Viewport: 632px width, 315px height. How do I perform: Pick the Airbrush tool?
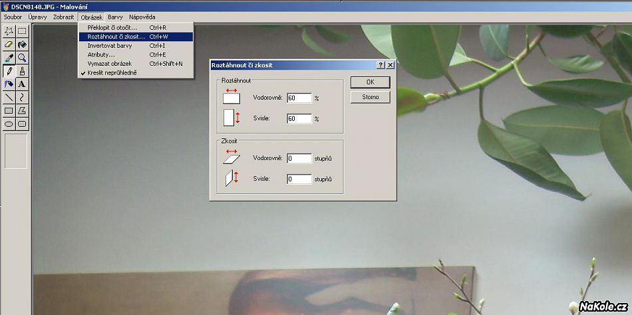click(9, 84)
